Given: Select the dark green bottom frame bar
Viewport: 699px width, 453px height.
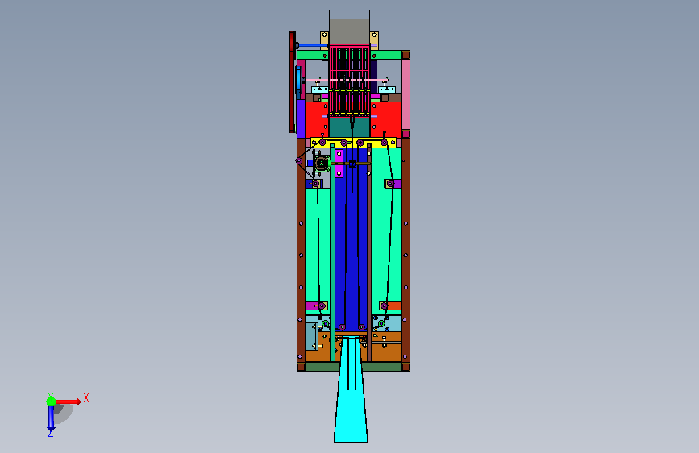Looking at the screenshot, I should pos(323,367).
